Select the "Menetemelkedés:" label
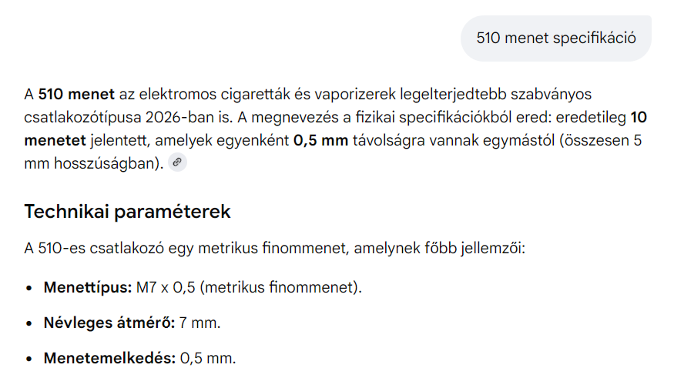674x378 pixels. (109, 358)
